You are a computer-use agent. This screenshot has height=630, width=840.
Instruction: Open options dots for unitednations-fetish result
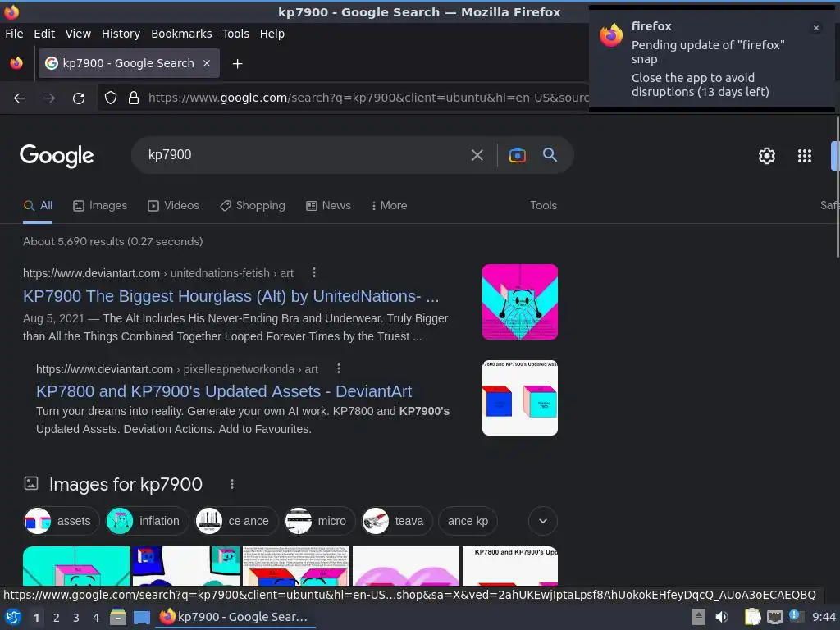click(314, 272)
